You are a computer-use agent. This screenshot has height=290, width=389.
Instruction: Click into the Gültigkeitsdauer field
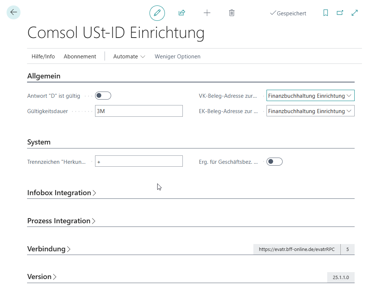tap(139, 111)
